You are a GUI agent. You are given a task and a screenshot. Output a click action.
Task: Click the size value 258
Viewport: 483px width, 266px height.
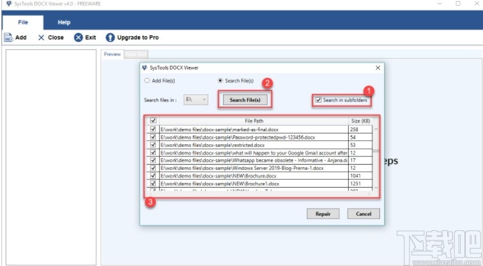pyautogui.click(x=354, y=129)
